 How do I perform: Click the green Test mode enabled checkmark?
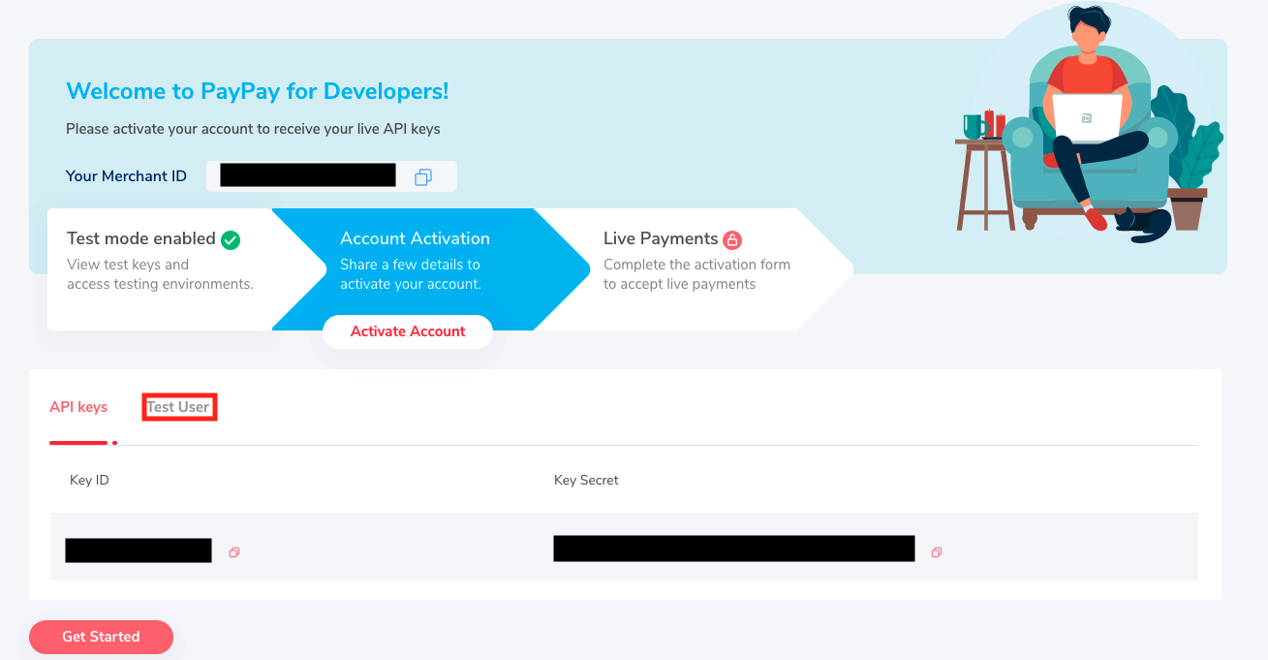coord(231,239)
